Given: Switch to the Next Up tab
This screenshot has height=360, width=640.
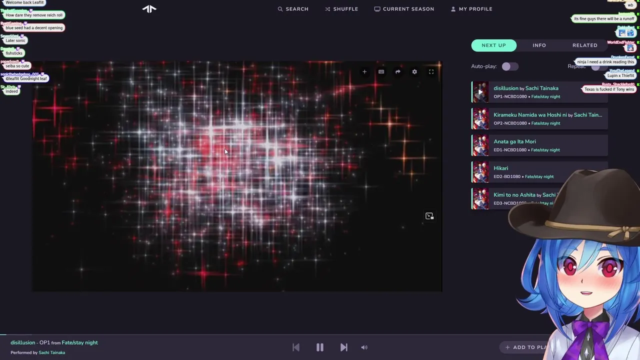Looking at the screenshot, I should (493, 45).
